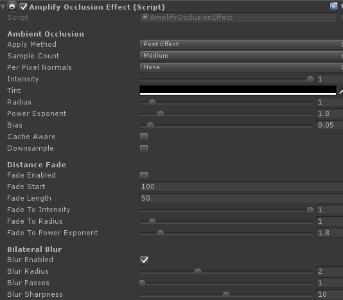Click the Blur Radius slider handle

pyautogui.click(x=198, y=272)
